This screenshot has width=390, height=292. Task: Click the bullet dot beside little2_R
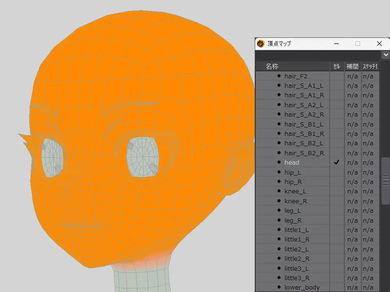[x=279, y=259]
